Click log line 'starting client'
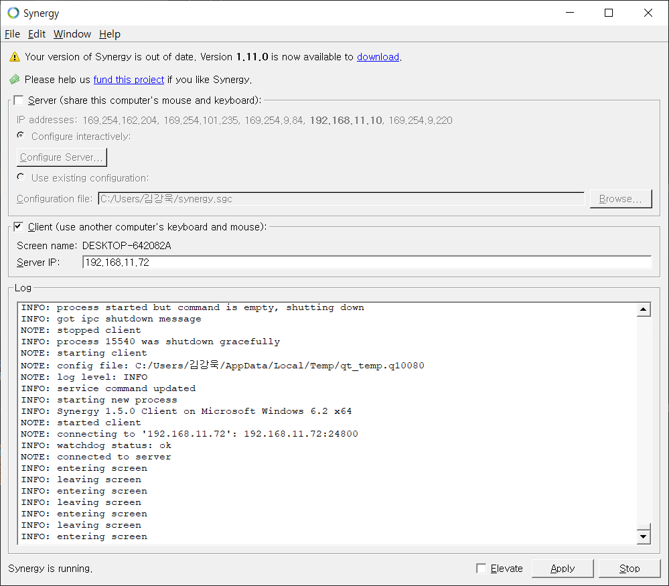The width and height of the screenshot is (669, 586). (84, 353)
